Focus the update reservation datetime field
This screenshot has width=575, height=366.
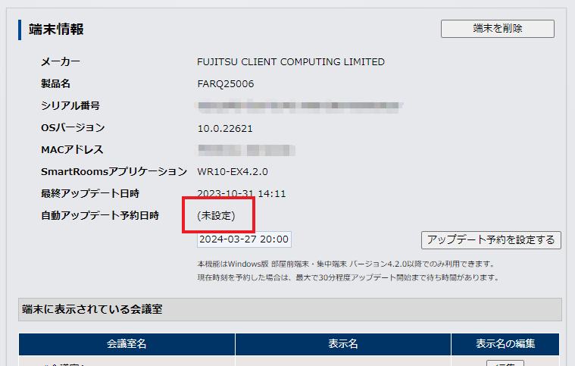[243, 239]
